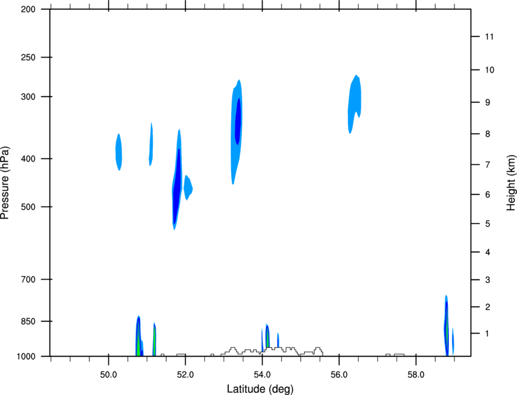Click the low-level column near 58.8° latitude
This screenshot has width=517, height=395.
click(446, 326)
